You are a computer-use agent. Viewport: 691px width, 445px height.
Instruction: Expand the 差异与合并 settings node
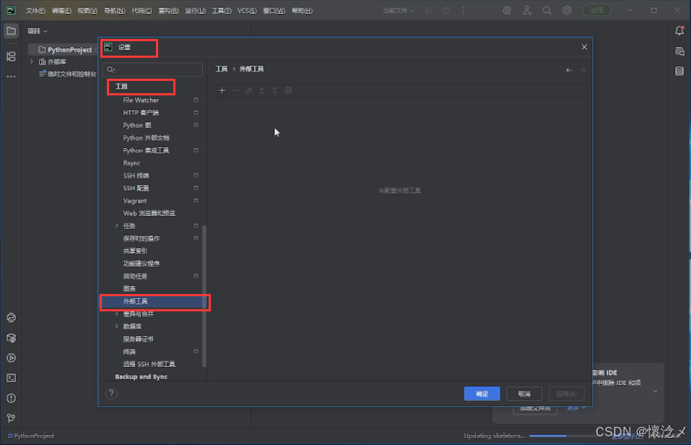tap(117, 314)
